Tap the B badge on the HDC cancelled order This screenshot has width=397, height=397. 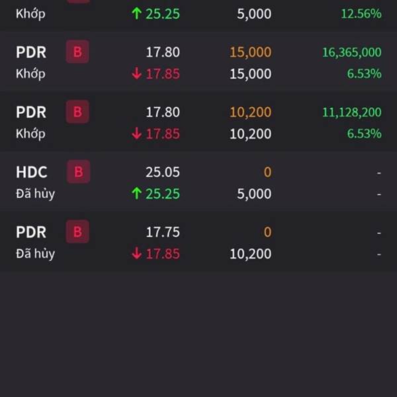coord(78,171)
